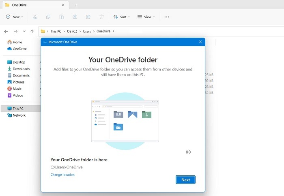Select the OneDrive tab title
The height and width of the screenshot is (196, 284).
[19, 5]
